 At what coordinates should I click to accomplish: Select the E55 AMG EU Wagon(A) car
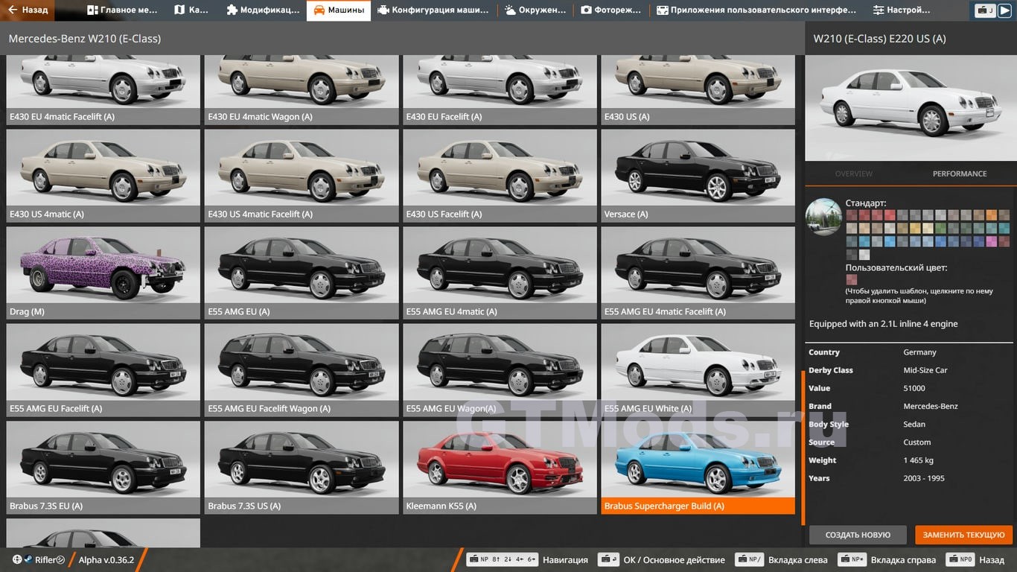coord(500,370)
